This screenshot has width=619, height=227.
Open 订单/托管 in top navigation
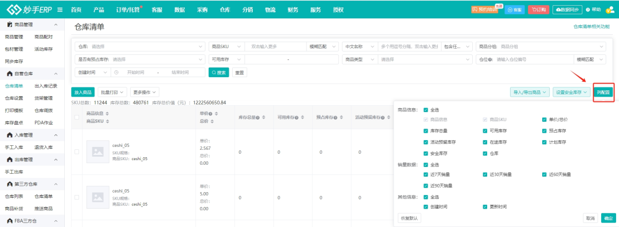[128, 10]
